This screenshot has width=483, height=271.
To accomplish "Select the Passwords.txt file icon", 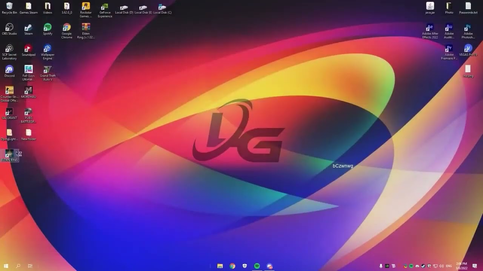I will click(x=468, y=8).
